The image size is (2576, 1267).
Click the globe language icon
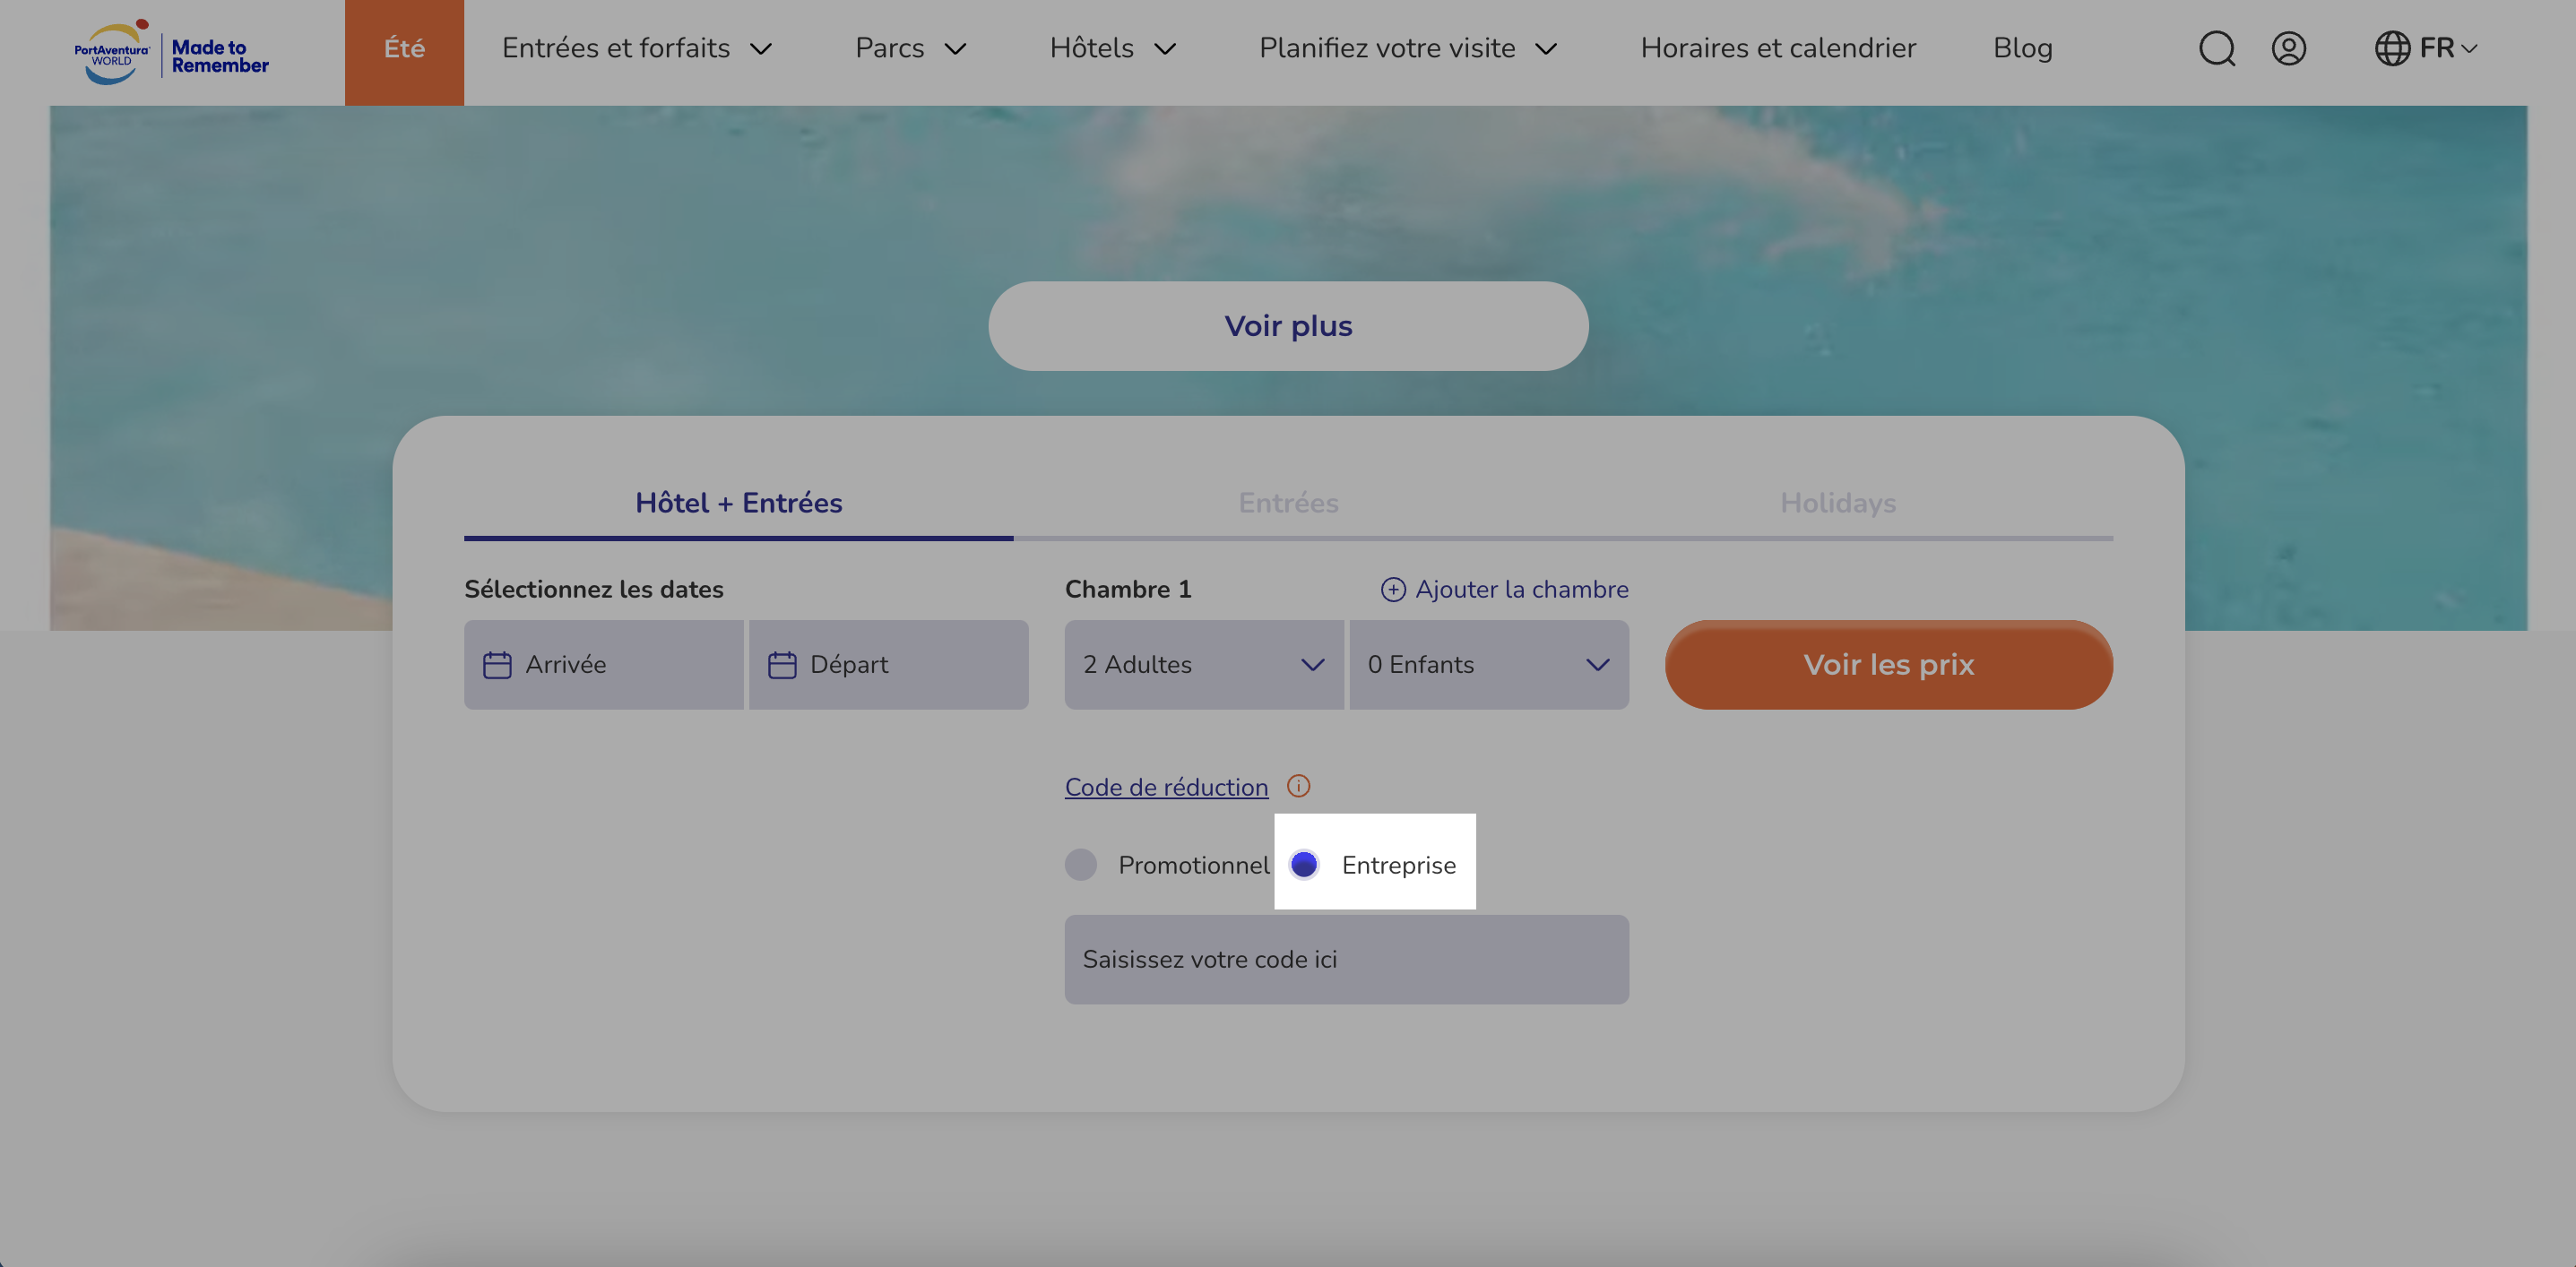[x=2392, y=48]
